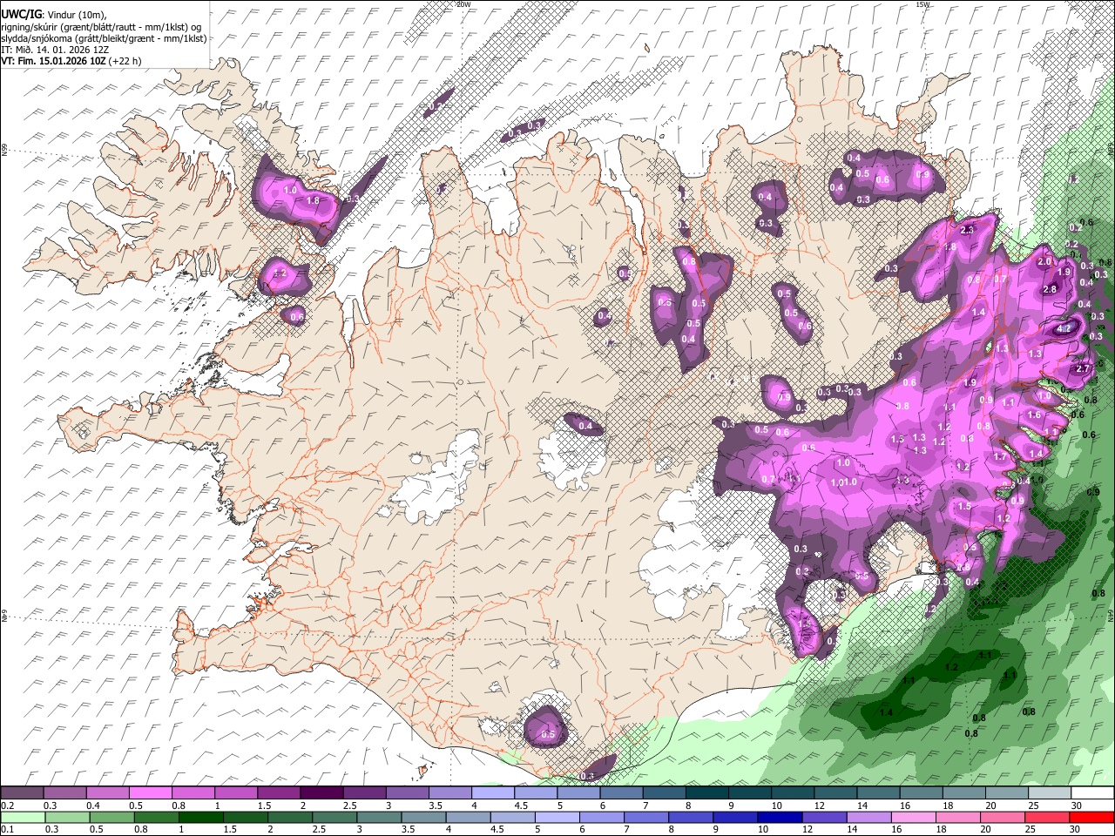Screen dimensions: 1115x836
Task: Click the 'UWC/IG: Vindur (10m),' title line
Action: [54, 15]
